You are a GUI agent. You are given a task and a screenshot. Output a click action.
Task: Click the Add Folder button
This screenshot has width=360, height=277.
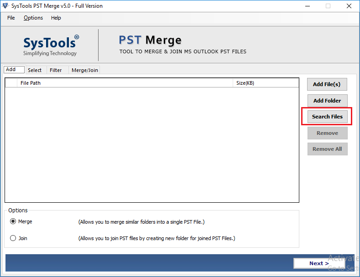pos(327,101)
